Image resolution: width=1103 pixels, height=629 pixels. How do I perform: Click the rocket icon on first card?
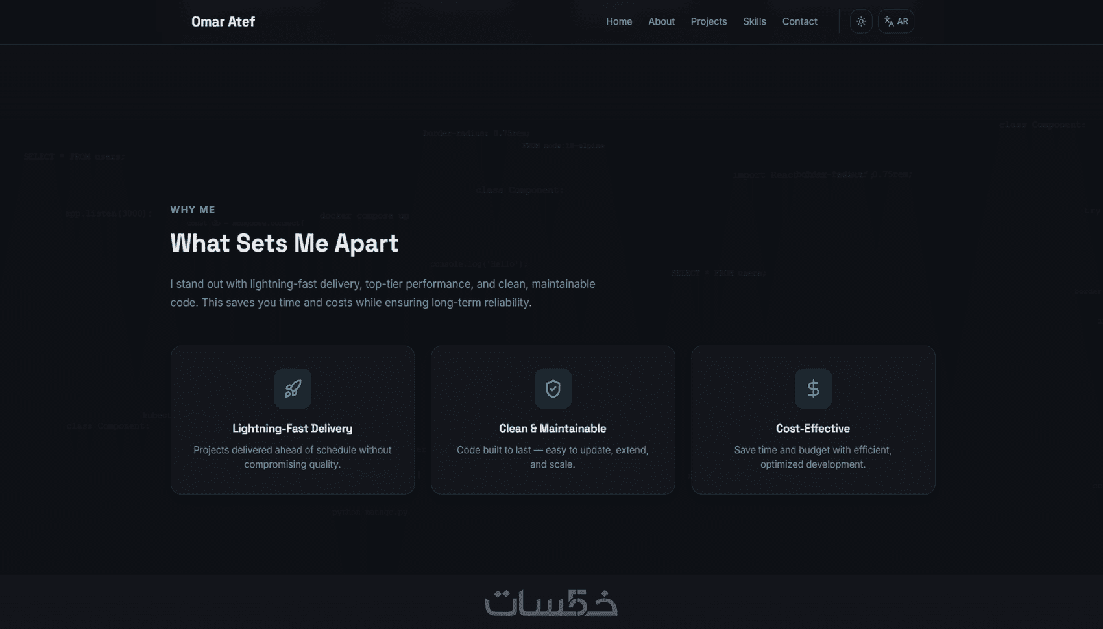tap(293, 388)
